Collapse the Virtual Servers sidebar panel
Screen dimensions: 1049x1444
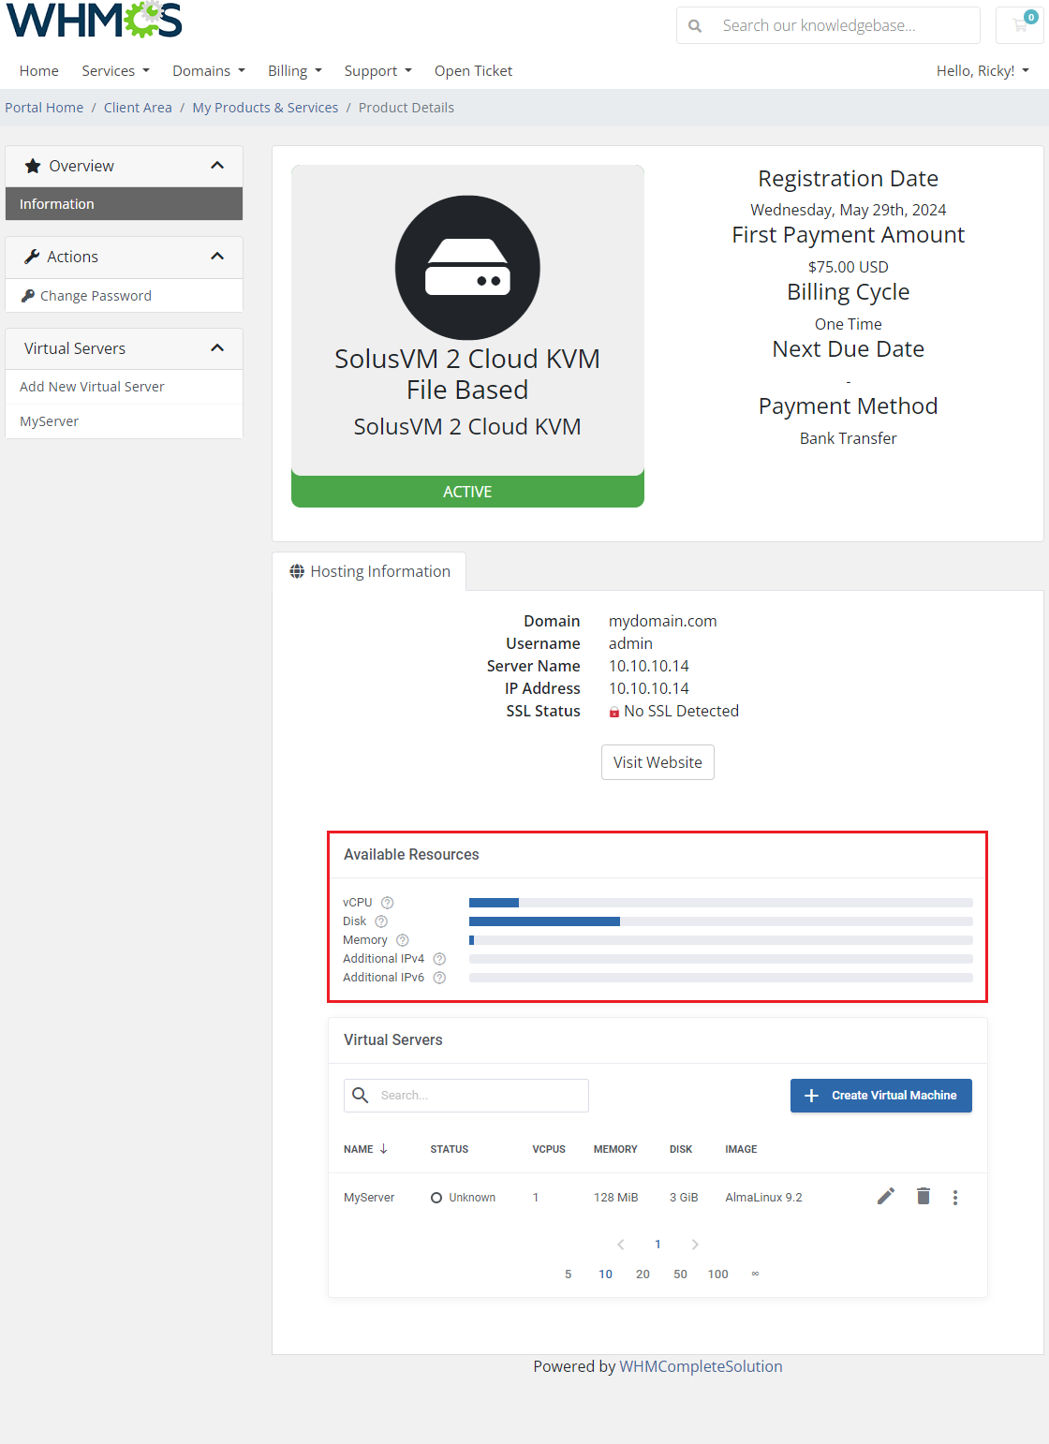(217, 348)
